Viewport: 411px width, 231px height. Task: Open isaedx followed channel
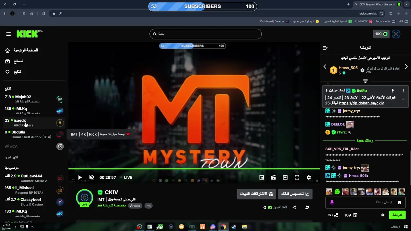click(x=34, y=123)
